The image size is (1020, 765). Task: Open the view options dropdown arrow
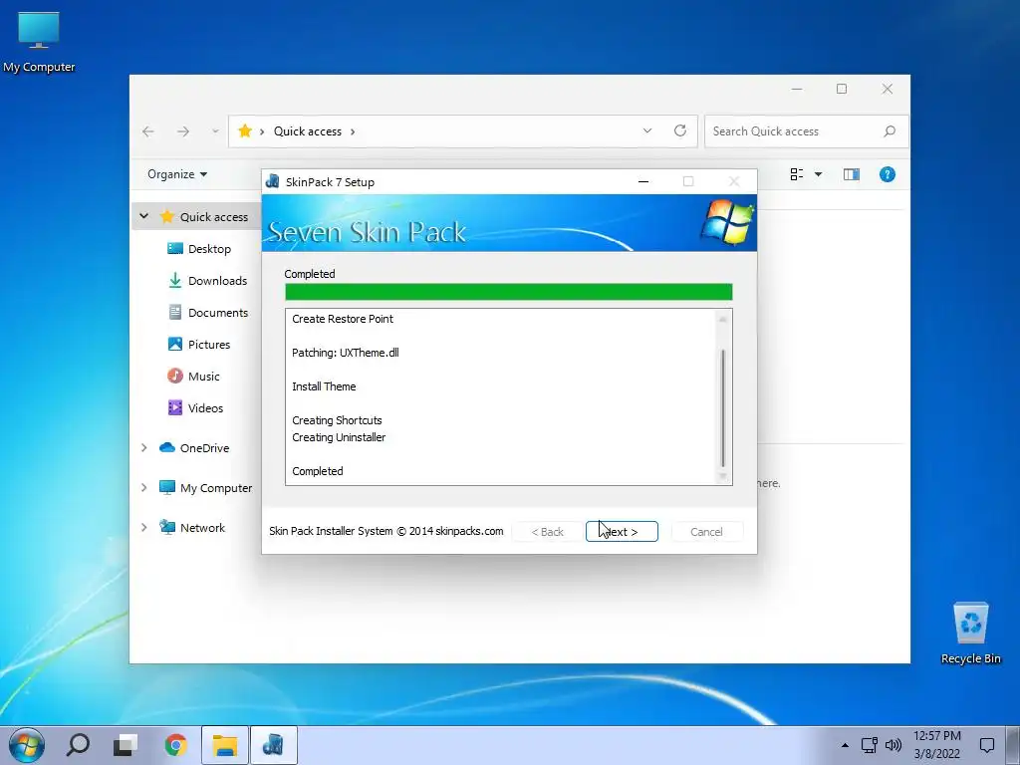tap(819, 174)
